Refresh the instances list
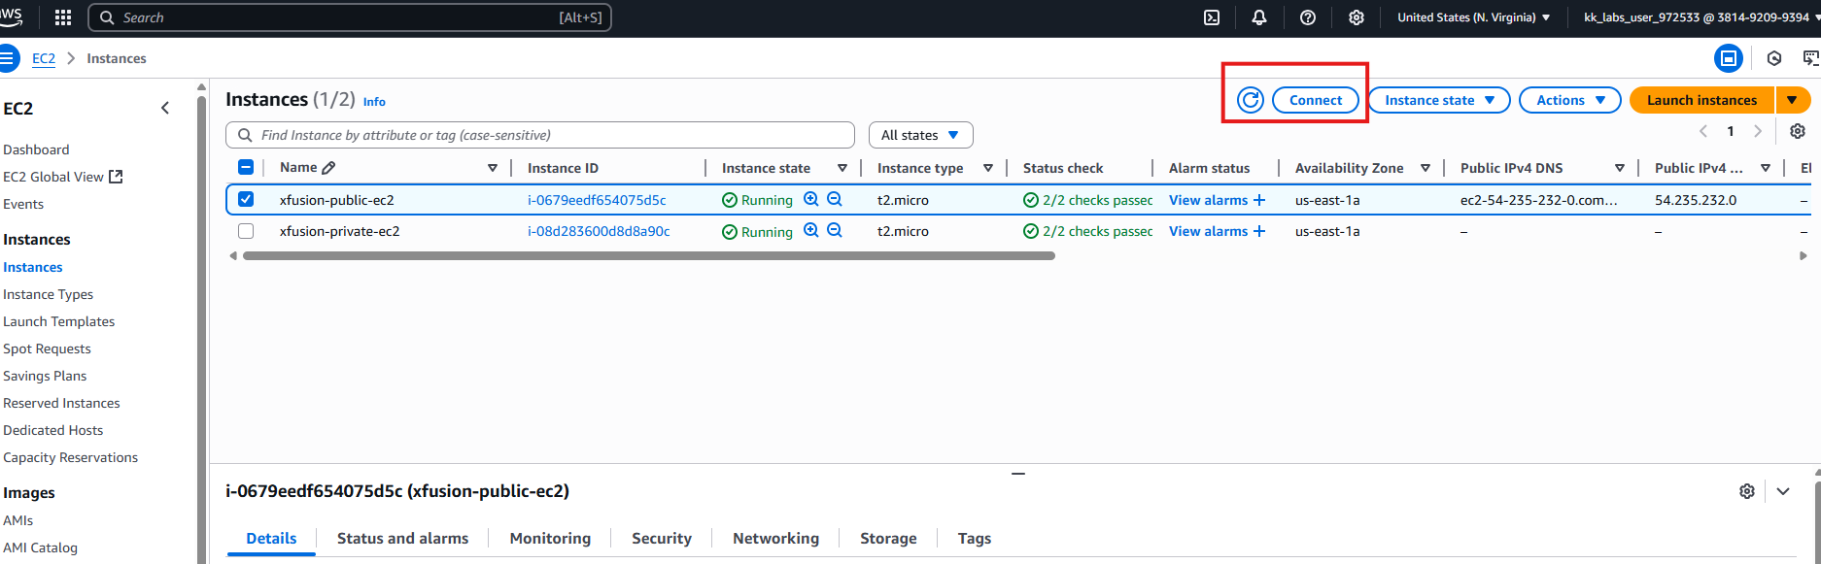The width and height of the screenshot is (1821, 564). coord(1251,100)
